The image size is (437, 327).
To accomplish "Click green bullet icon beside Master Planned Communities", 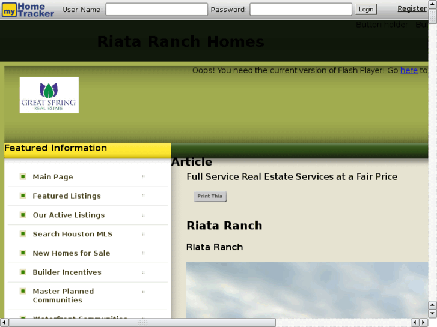I will click(x=23, y=291).
